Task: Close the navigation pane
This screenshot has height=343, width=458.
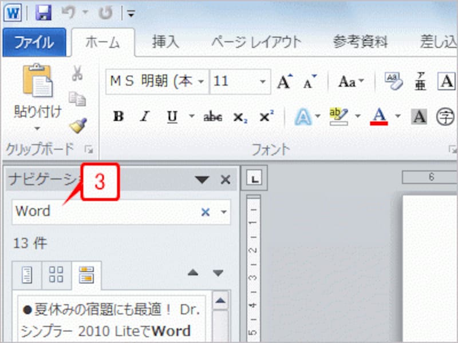Action: pos(226,180)
